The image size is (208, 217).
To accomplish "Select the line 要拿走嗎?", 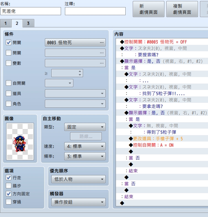I will tap(162, 106).
